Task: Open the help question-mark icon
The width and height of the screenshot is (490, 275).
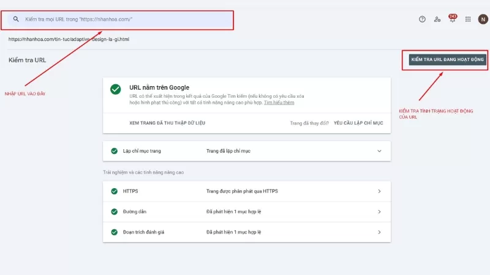Action: click(x=422, y=20)
